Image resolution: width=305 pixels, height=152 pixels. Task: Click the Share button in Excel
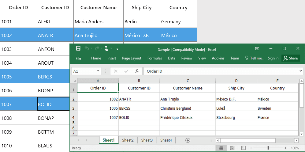pyautogui.click(x=291, y=58)
